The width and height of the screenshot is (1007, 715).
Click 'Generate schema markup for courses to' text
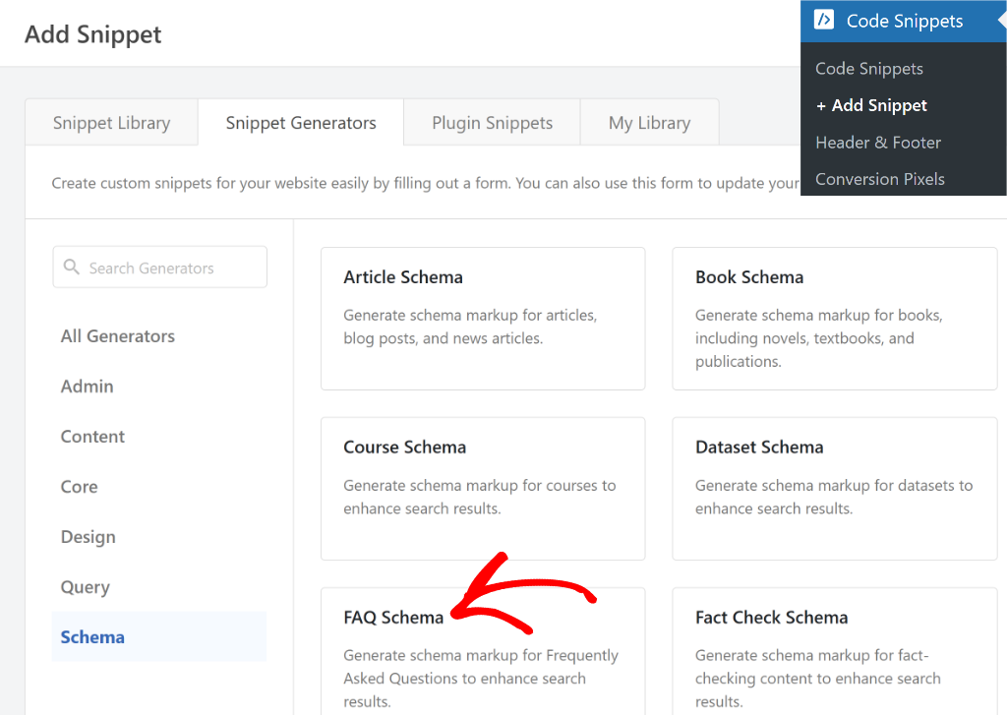tap(479, 486)
